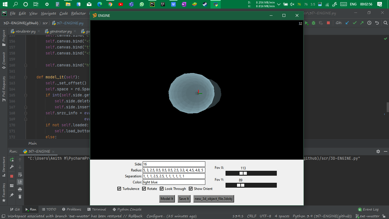Focus the Color input field containing light blue
Image resolution: width=389 pixels, height=219 pixels.
click(x=174, y=182)
